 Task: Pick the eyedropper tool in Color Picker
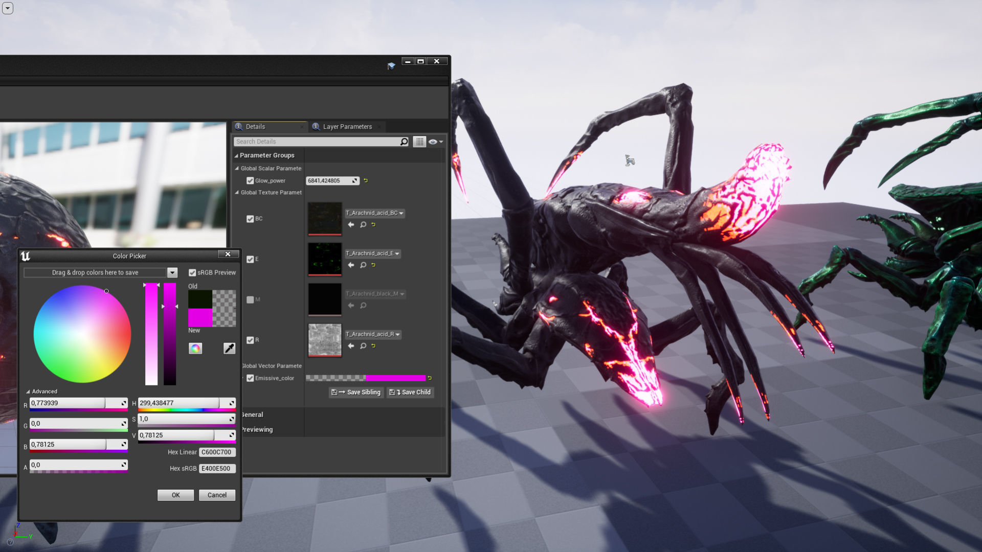[x=229, y=349]
